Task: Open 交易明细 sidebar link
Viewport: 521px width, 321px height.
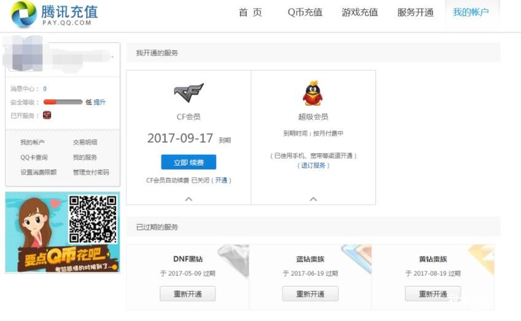Action: (x=85, y=142)
